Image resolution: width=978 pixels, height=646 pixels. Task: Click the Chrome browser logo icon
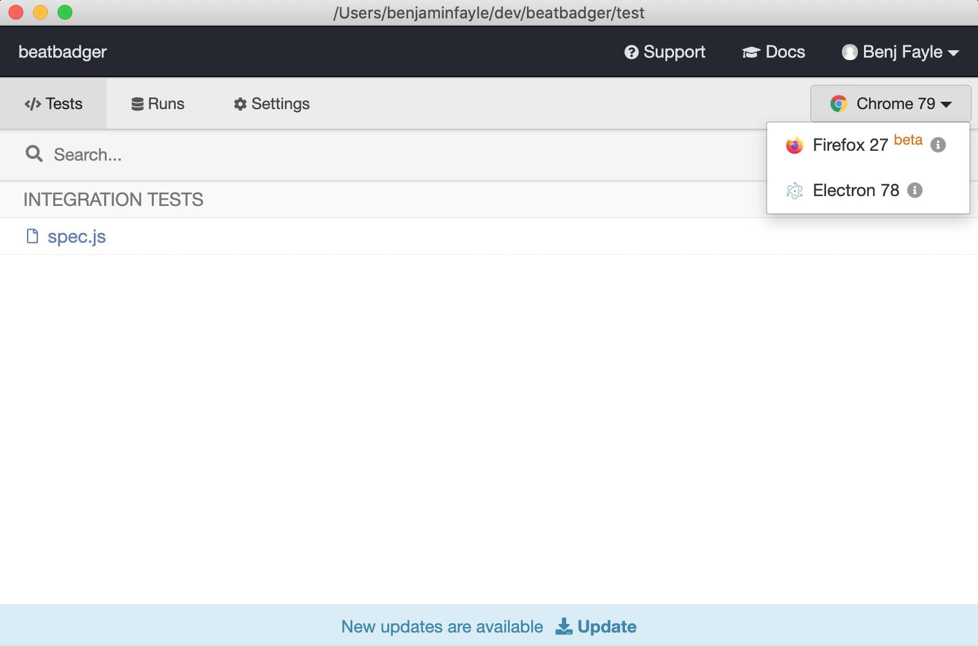[x=839, y=104]
